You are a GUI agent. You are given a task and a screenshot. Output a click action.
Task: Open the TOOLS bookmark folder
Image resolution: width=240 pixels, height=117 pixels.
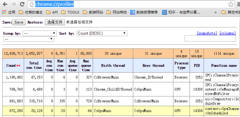coord(70,12)
